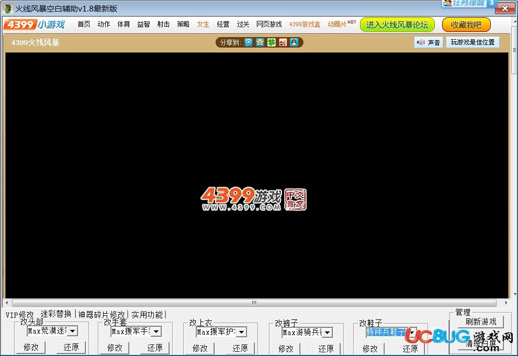Image resolution: width=518 pixels, height=356 pixels.
Task: Click 还原 under 改鞋子
Action: click(410, 349)
